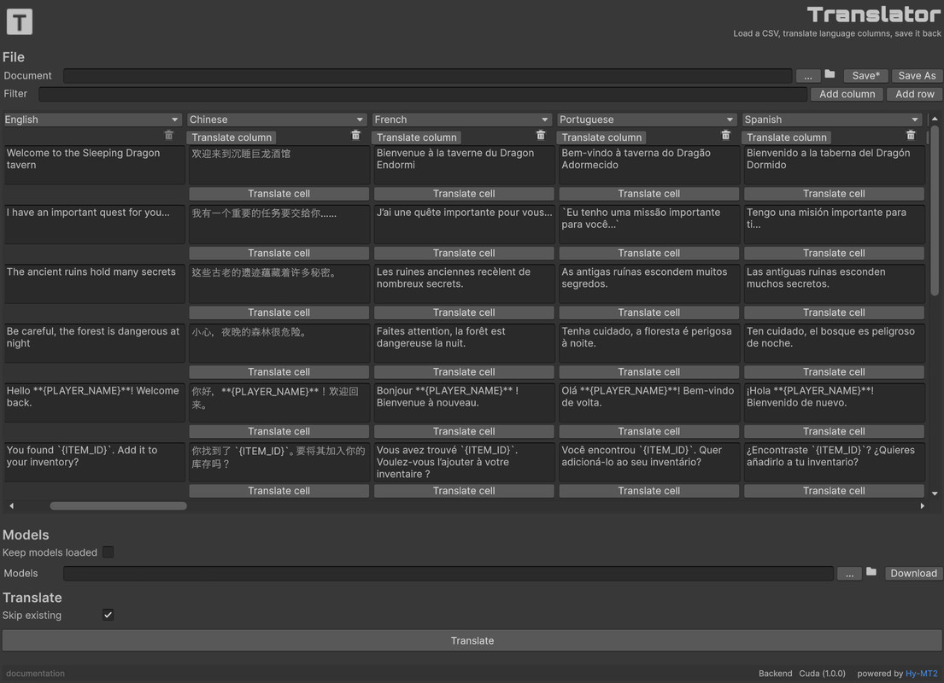Click the Save As button
This screenshot has height=683, width=944.
coord(917,76)
